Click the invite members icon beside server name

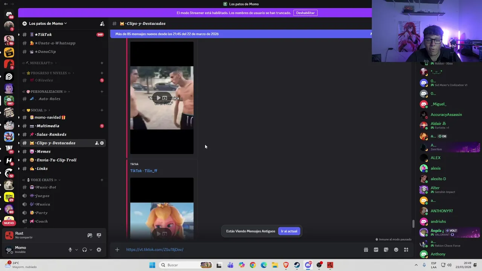point(102,23)
